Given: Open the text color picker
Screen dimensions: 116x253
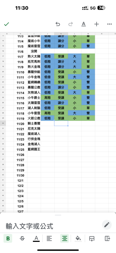Looking at the screenshot, I should [x=36, y=239].
